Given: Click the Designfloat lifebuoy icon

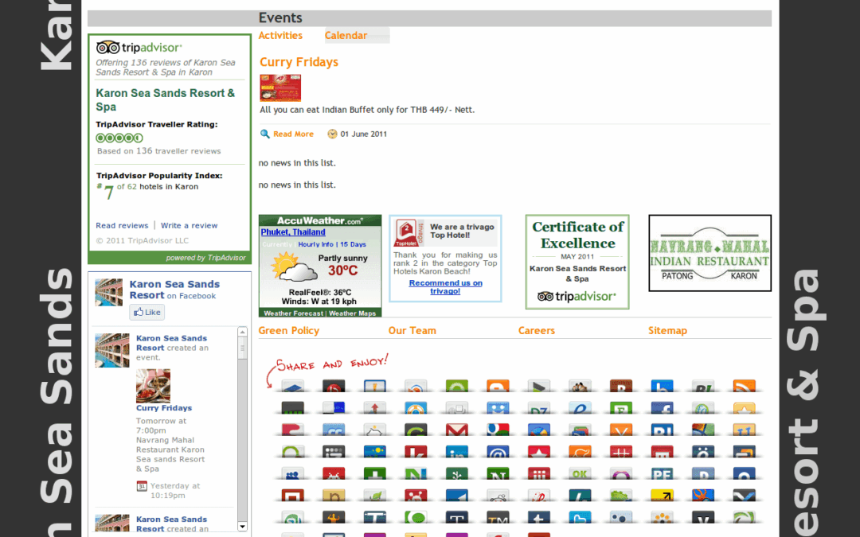Looking at the screenshot, I should (416, 408).
